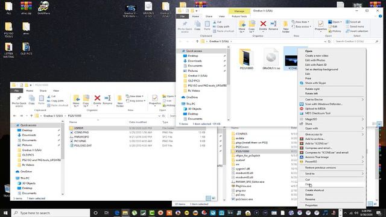This screenshot has width=386, height=217.
Task: Click Scan with Windows Defender entry
Action: coord(324,104)
